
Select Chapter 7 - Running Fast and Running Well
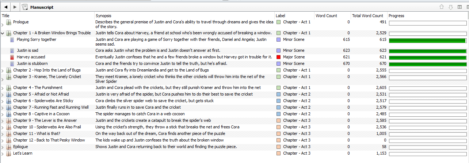pyautogui.click(x=51, y=108)
